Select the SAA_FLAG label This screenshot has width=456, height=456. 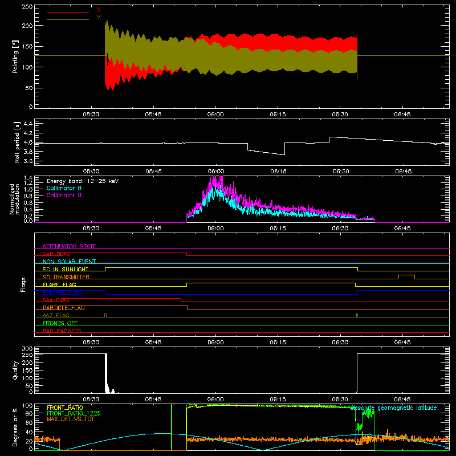[56, 300]
